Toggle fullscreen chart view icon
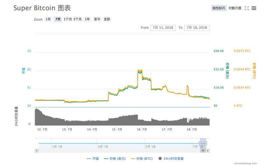 click(247, 8)
